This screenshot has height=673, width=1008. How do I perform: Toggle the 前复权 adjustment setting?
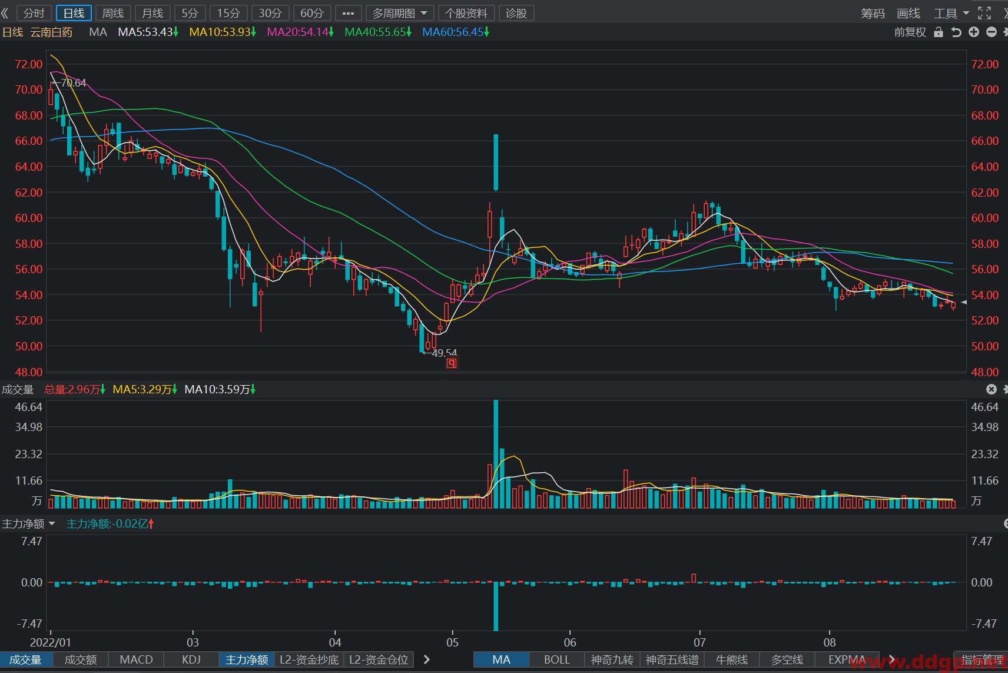pos(910,32)
